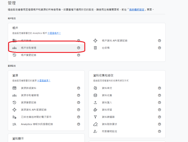
Task: Open help for 資料收集
Action: pyautogui.click(x=159, y=95)
